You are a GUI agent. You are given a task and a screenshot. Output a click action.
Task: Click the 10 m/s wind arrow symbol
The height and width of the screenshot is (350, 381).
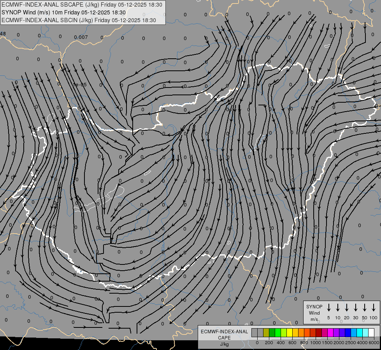coord(337,308)
